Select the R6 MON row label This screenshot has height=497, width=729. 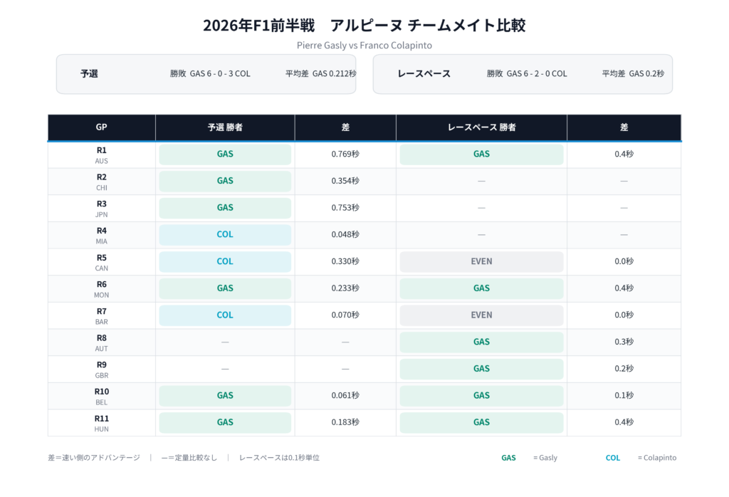101,289
